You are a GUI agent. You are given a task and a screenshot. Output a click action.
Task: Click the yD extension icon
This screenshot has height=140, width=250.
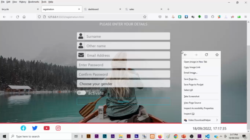(x=232, y=17)
